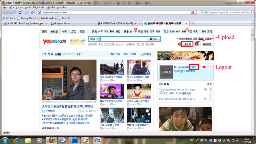Open the Windows Start menu

[5, 140]
